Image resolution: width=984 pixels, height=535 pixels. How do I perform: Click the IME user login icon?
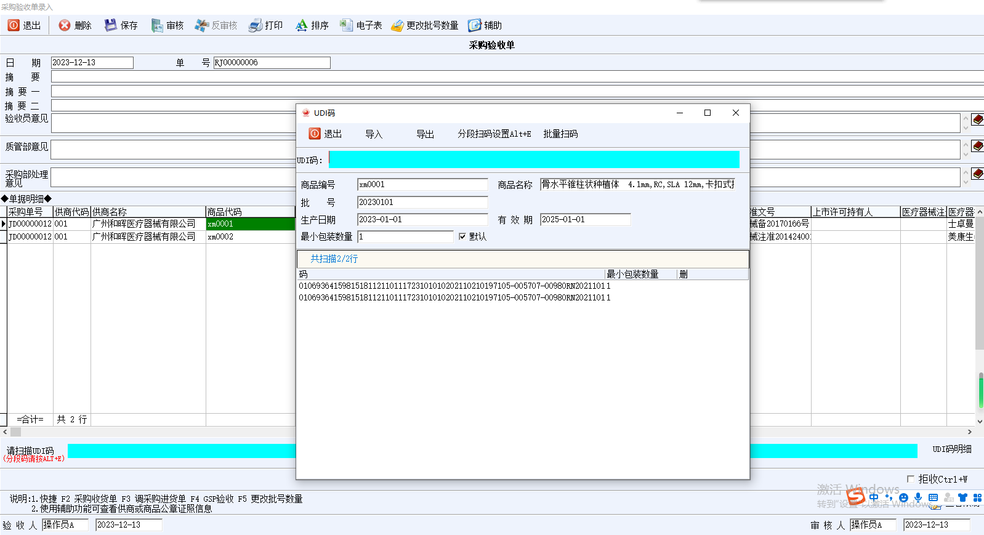point(948,497)
